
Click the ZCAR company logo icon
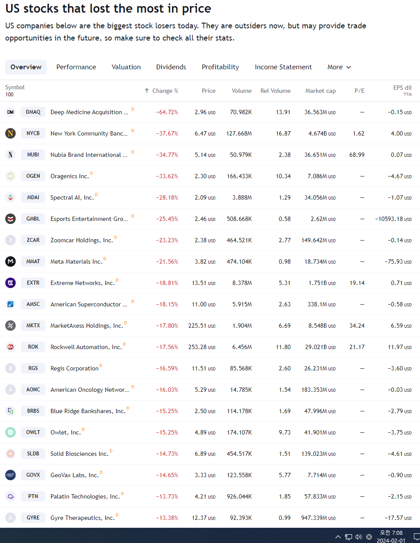tap(10, 240)
